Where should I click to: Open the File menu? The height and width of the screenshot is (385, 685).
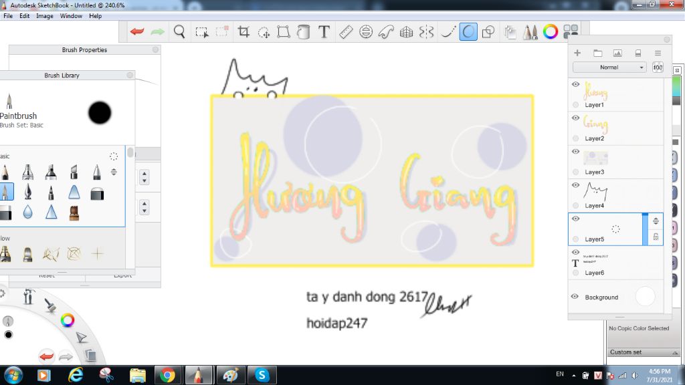coord(8,16)
